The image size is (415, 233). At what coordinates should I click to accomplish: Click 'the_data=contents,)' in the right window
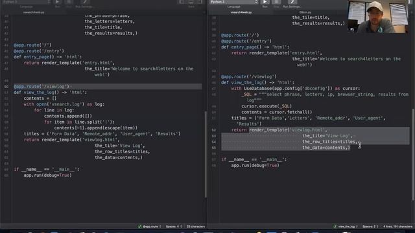[x=326, y=148]
